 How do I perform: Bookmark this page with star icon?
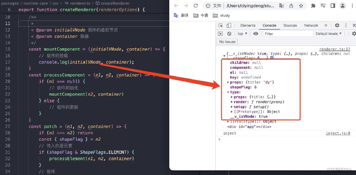point(301,6)
